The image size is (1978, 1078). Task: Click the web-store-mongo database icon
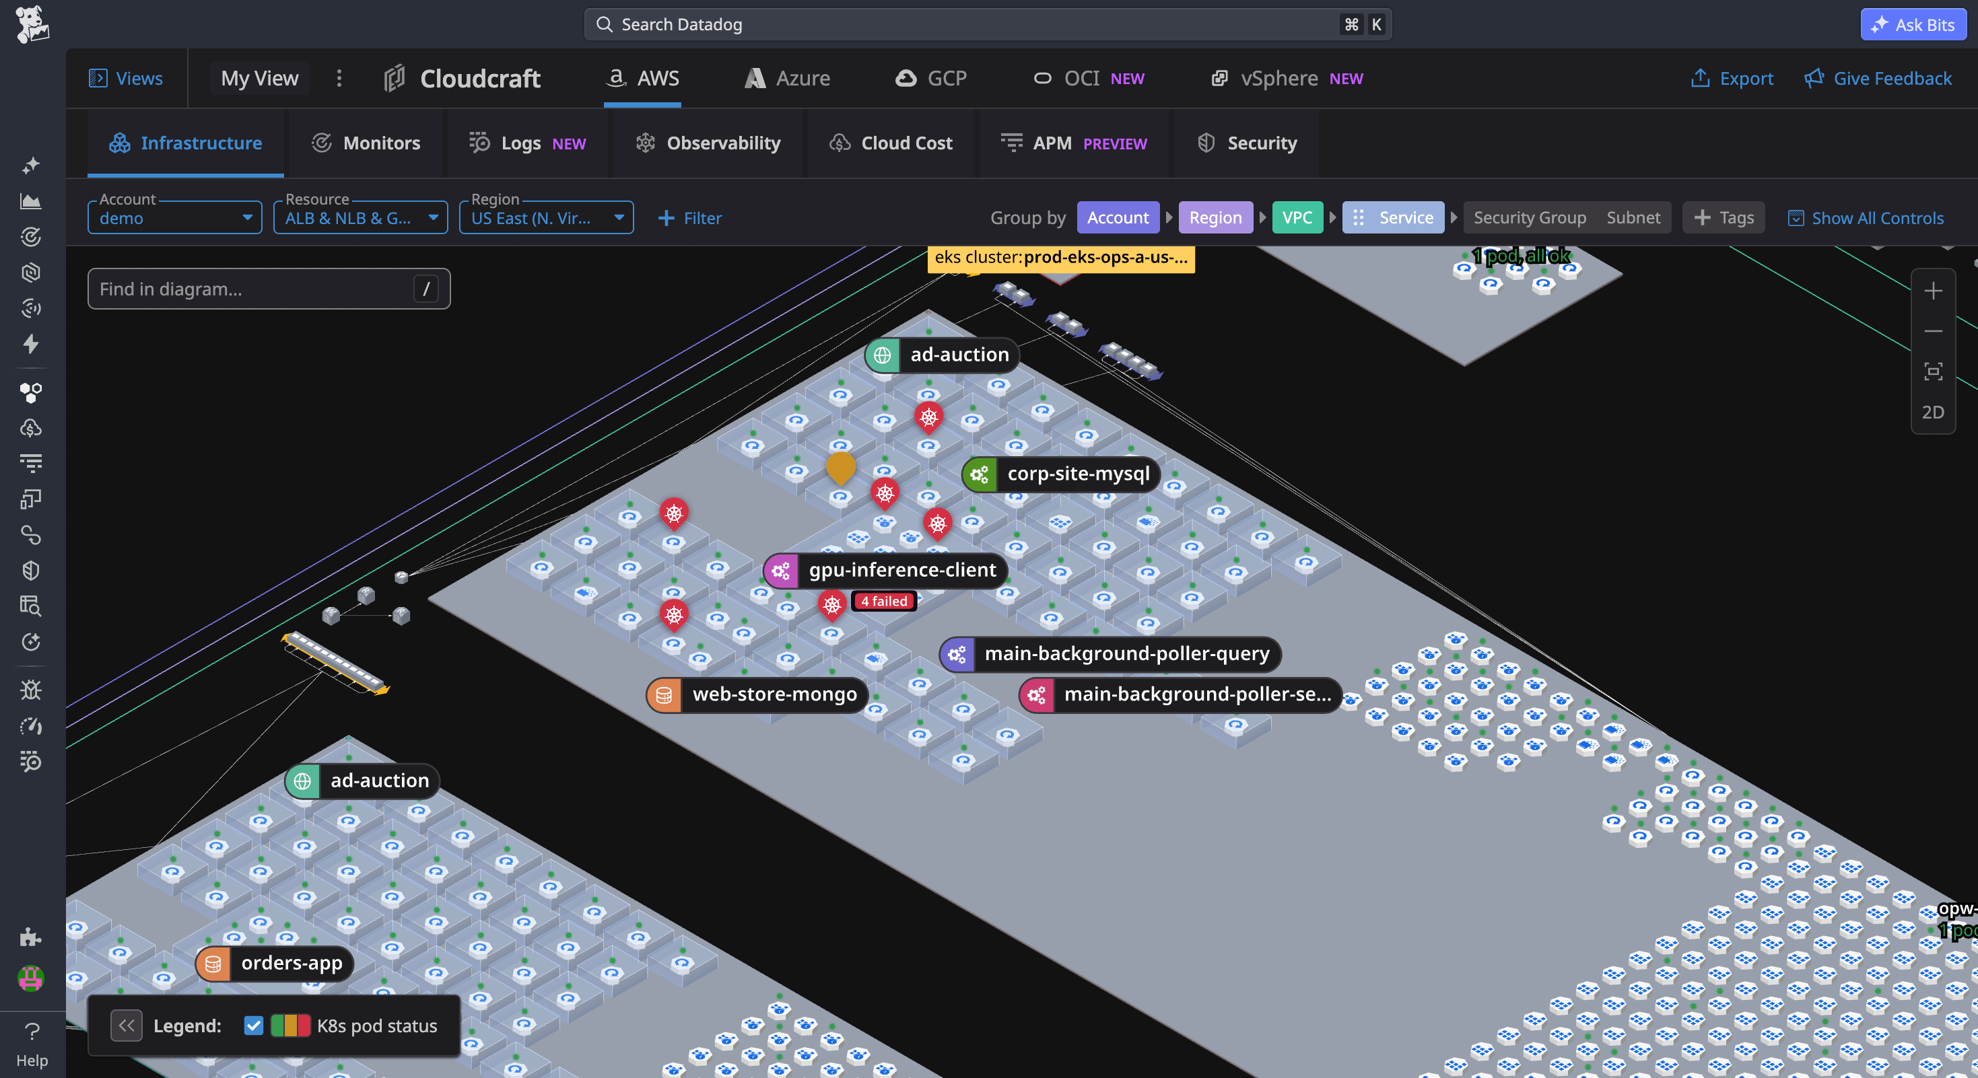664,694
